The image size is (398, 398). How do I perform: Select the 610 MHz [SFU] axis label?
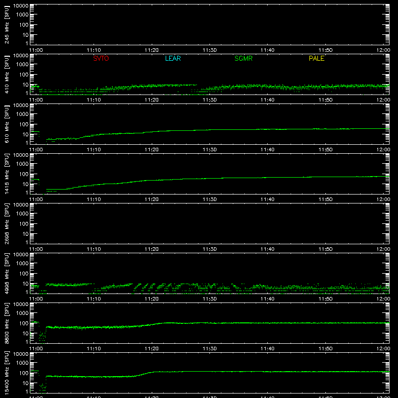(7, 124)
